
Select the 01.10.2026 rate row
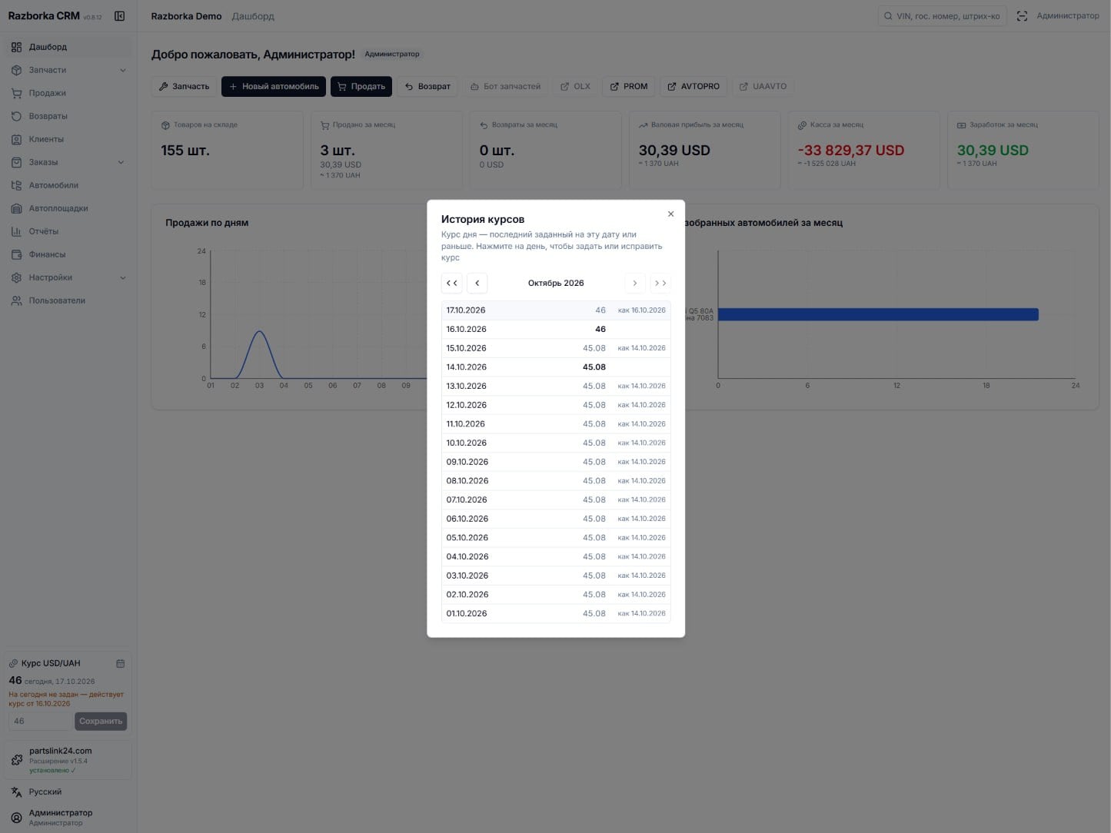click(x=556, y=613)
